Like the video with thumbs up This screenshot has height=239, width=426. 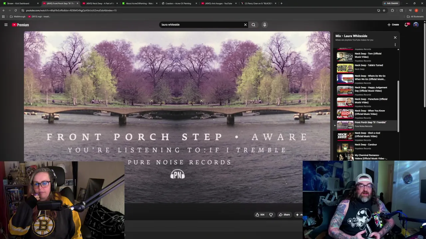[260, 215]
